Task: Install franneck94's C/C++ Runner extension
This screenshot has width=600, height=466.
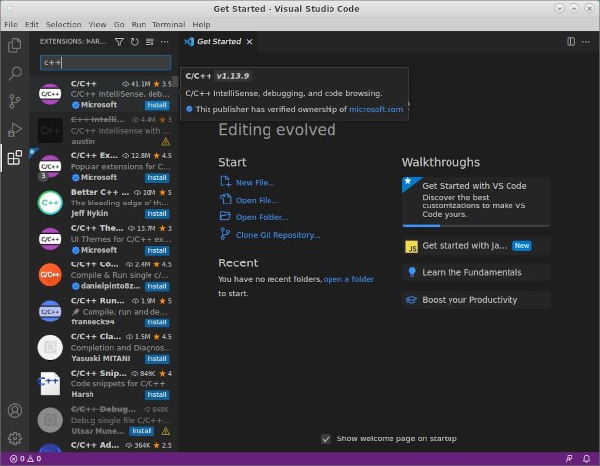Action: pos(157,322)
